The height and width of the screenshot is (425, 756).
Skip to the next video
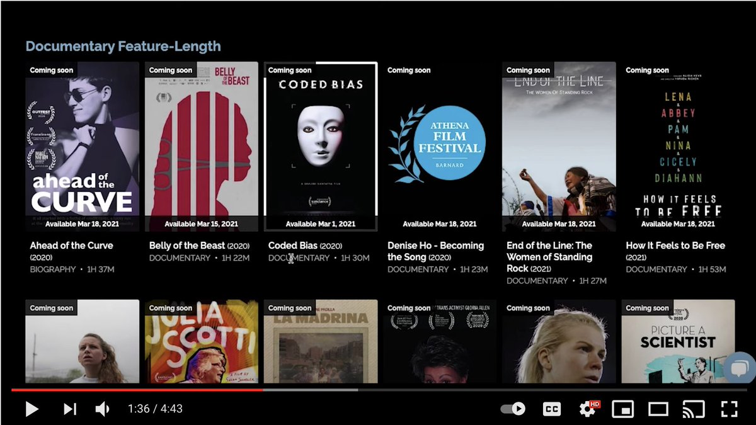(70, 409)
